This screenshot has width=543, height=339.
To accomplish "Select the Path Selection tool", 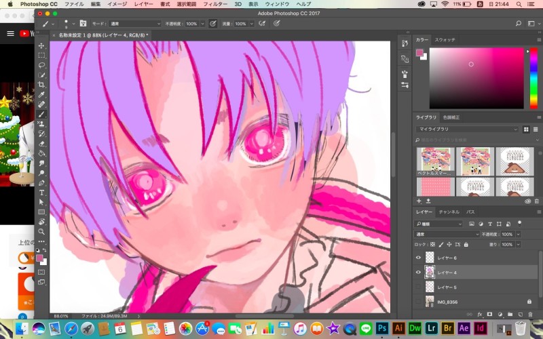I will coord(41,202).
